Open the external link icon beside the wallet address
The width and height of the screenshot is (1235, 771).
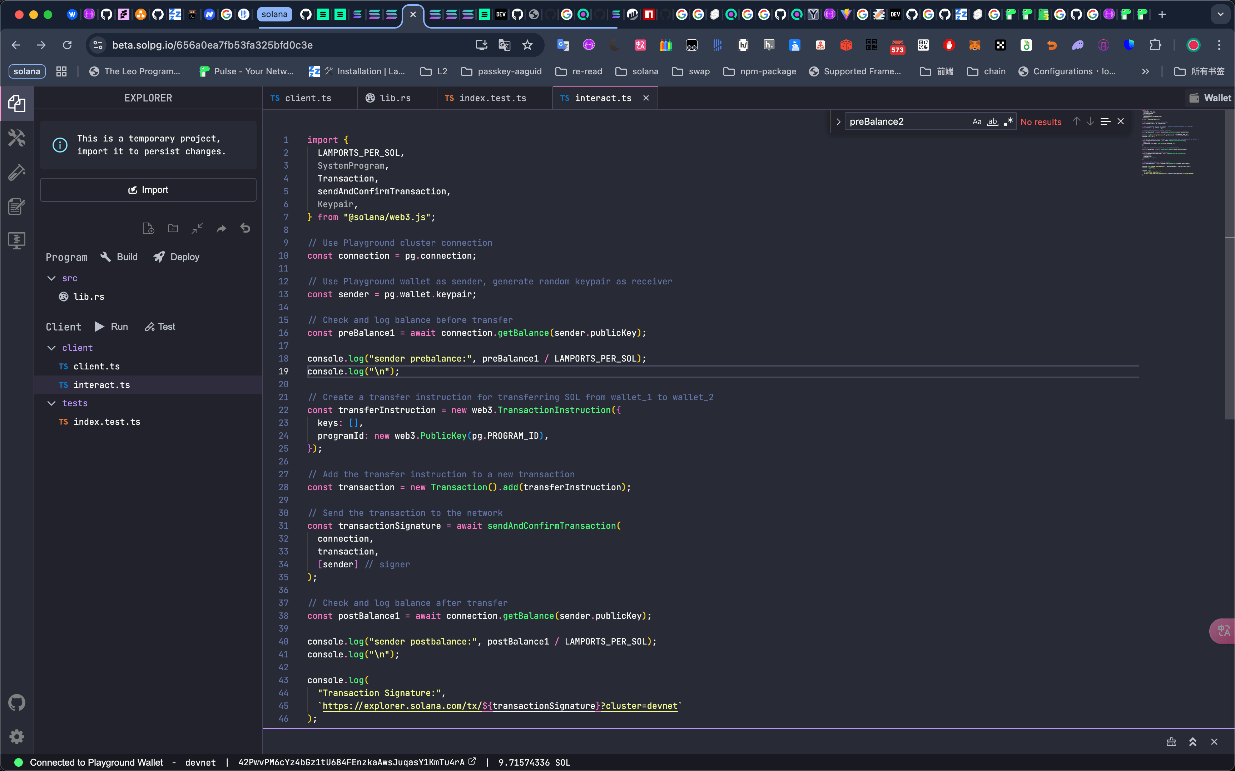pyautogui.click(x=472, y=761)
